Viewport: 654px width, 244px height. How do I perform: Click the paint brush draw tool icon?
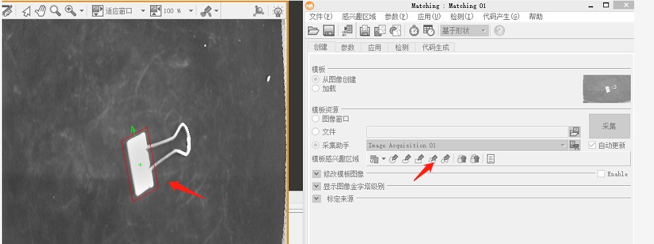[x=206, y=11]
